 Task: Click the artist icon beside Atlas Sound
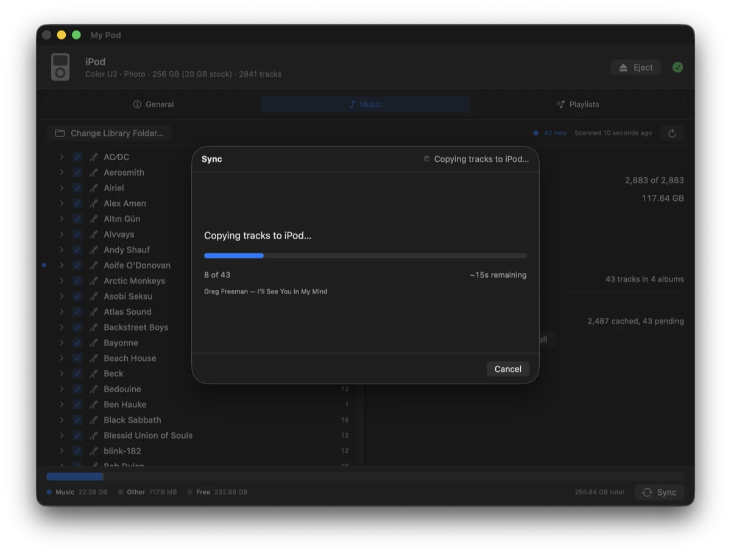(93, 312)
